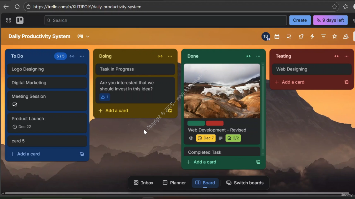Open the Power-Ups rocket icon
Screen dimensions: 355x199
click(301, 36)
